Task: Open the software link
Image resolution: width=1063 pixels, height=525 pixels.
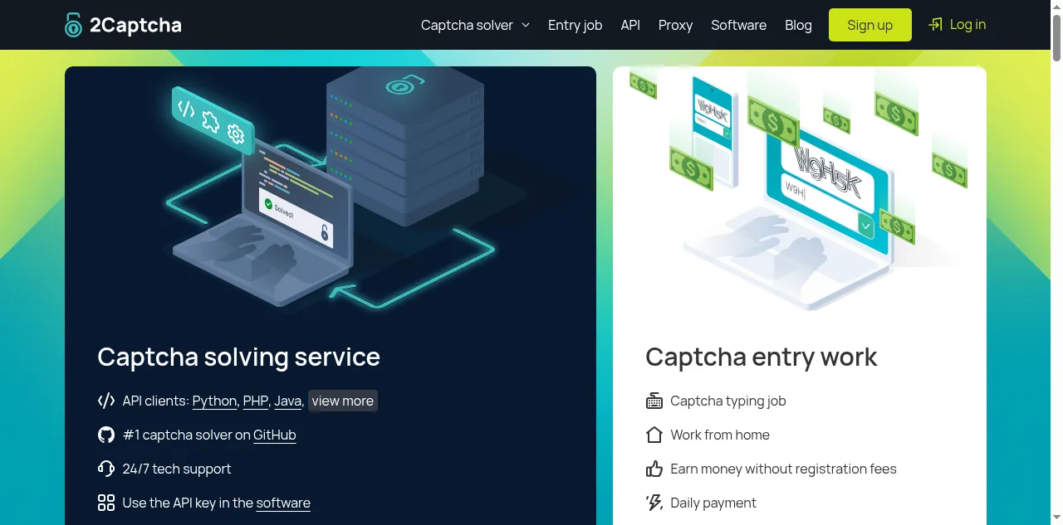Action: (x=283, y=503)
